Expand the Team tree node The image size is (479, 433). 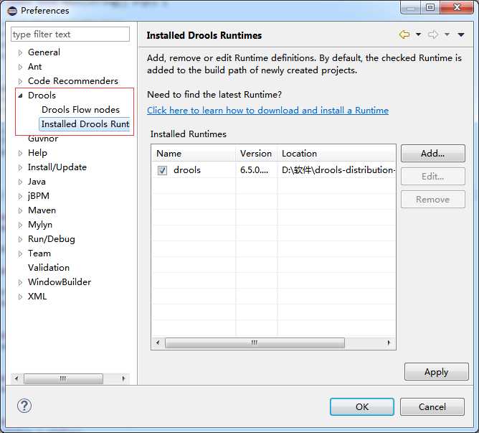click(x=20, y=253)
